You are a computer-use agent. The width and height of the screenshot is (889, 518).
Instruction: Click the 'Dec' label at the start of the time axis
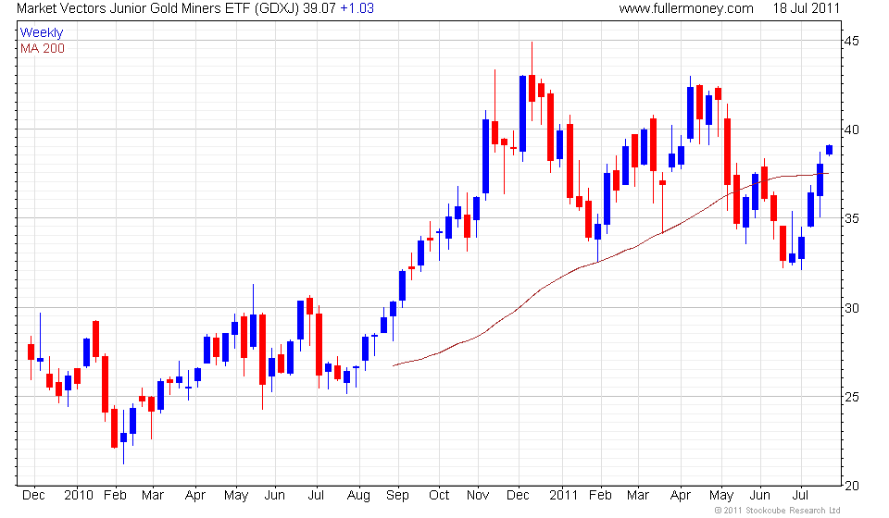pyautogui.click(x=33, y=496)
